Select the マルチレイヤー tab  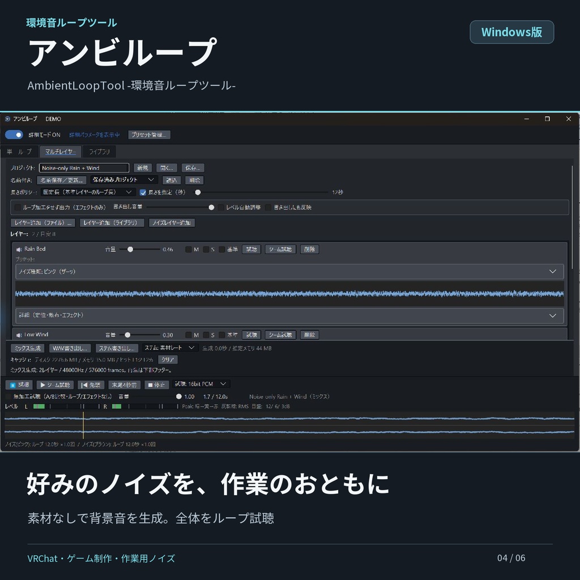pyautogui.click(x=60, y=152)
